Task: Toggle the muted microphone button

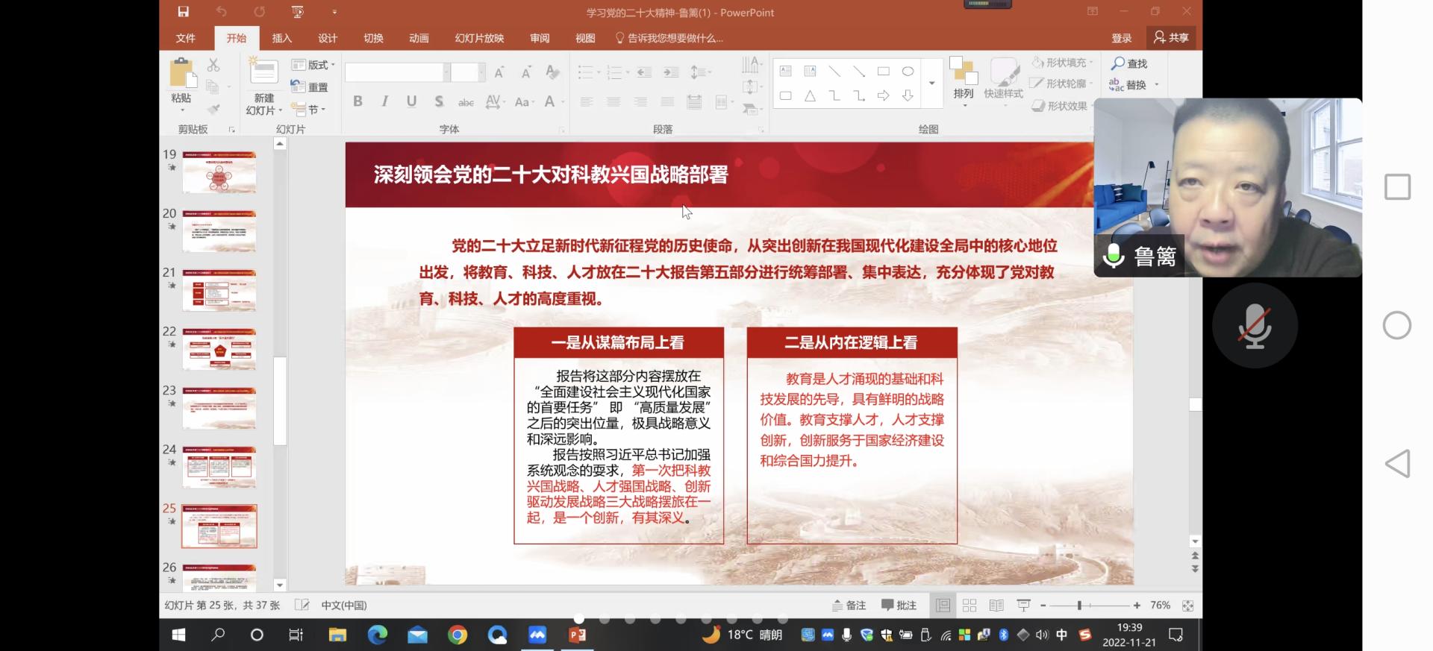Action: pyautogui.click(x=1255, y=326)
